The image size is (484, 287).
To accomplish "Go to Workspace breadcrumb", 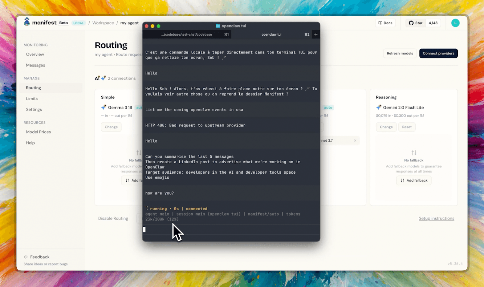I will (103, 23).
